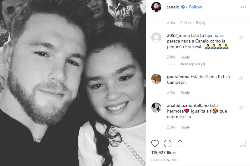Click the black-and-white selfie photo
This screenshot has width=250, height=166.
73,83
